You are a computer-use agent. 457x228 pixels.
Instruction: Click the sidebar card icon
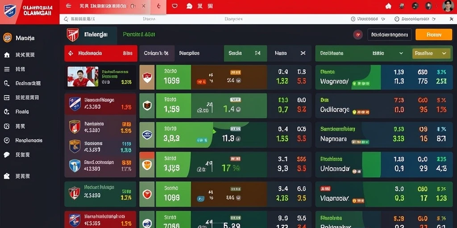pyautogui.click(x=7, y=98)
